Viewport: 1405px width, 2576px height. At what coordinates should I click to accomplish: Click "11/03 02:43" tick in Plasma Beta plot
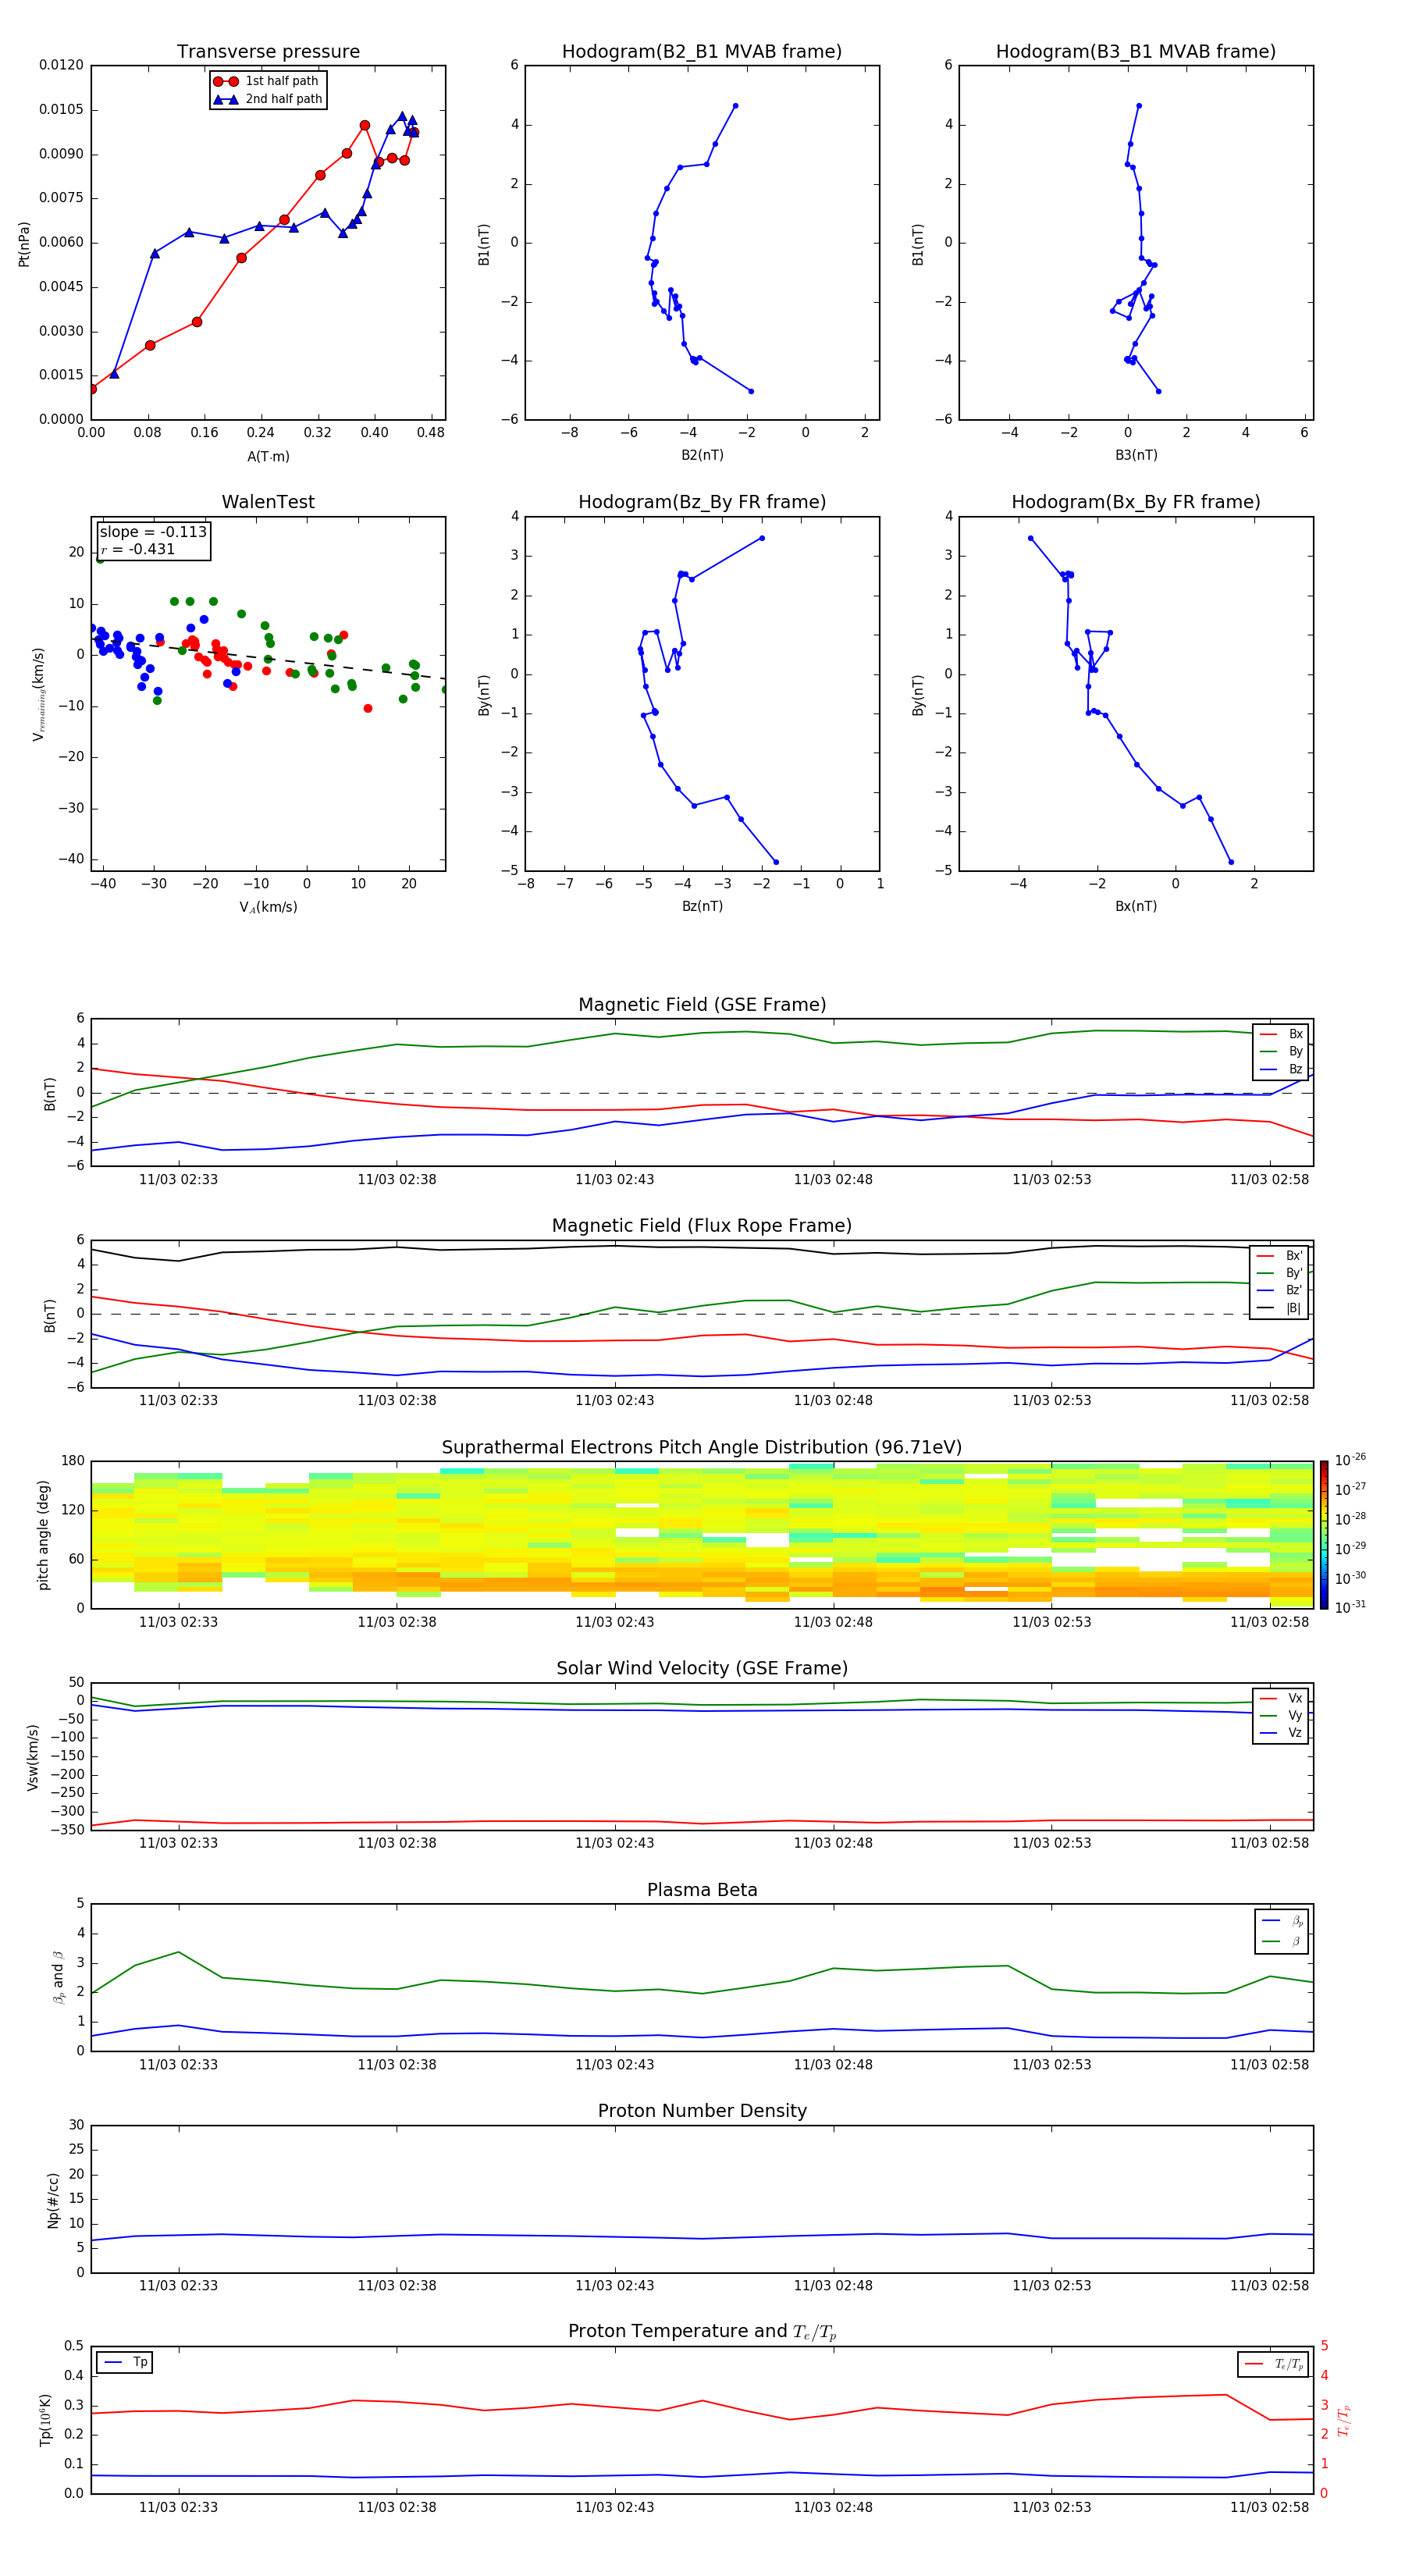tap(614, 2065)
